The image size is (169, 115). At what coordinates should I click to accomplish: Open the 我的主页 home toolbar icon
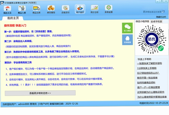[x=7, y=10]
